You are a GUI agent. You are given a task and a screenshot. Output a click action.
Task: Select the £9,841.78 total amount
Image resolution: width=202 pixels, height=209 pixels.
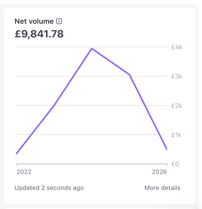click(39, 34)
